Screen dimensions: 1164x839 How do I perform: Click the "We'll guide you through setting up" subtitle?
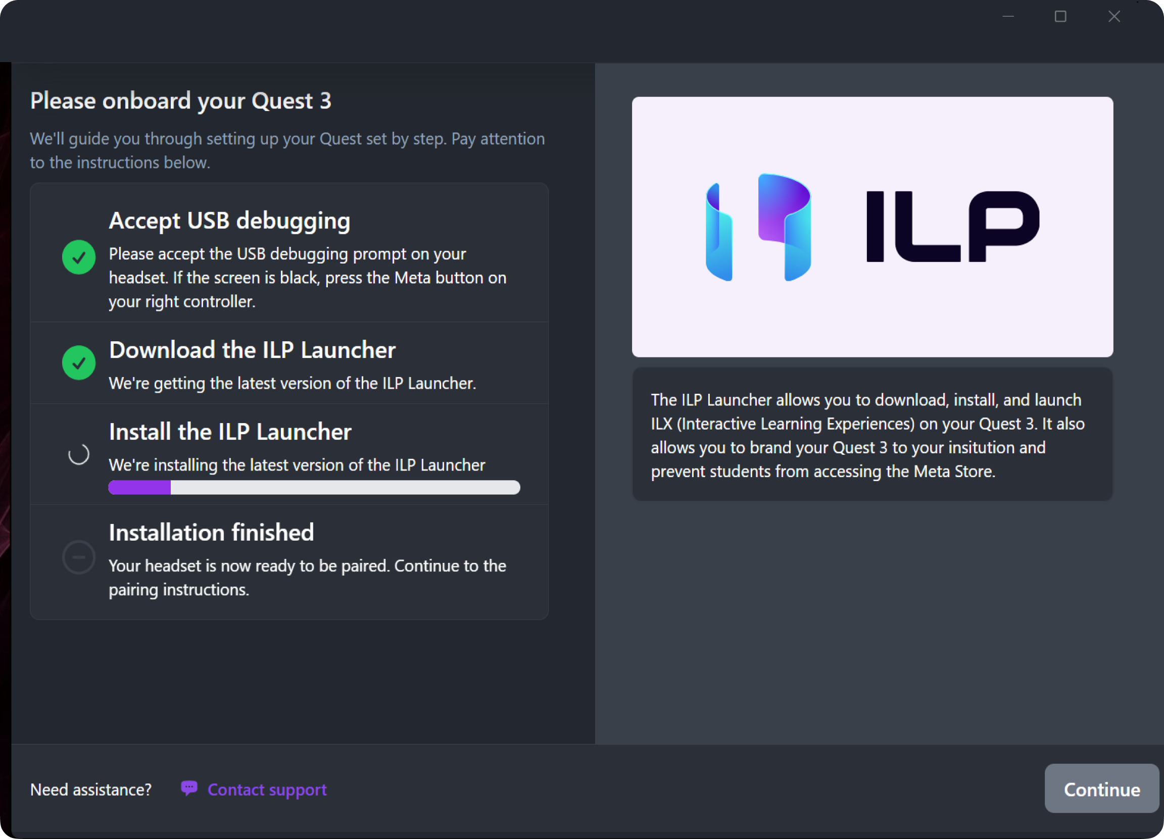coord(287,150)
